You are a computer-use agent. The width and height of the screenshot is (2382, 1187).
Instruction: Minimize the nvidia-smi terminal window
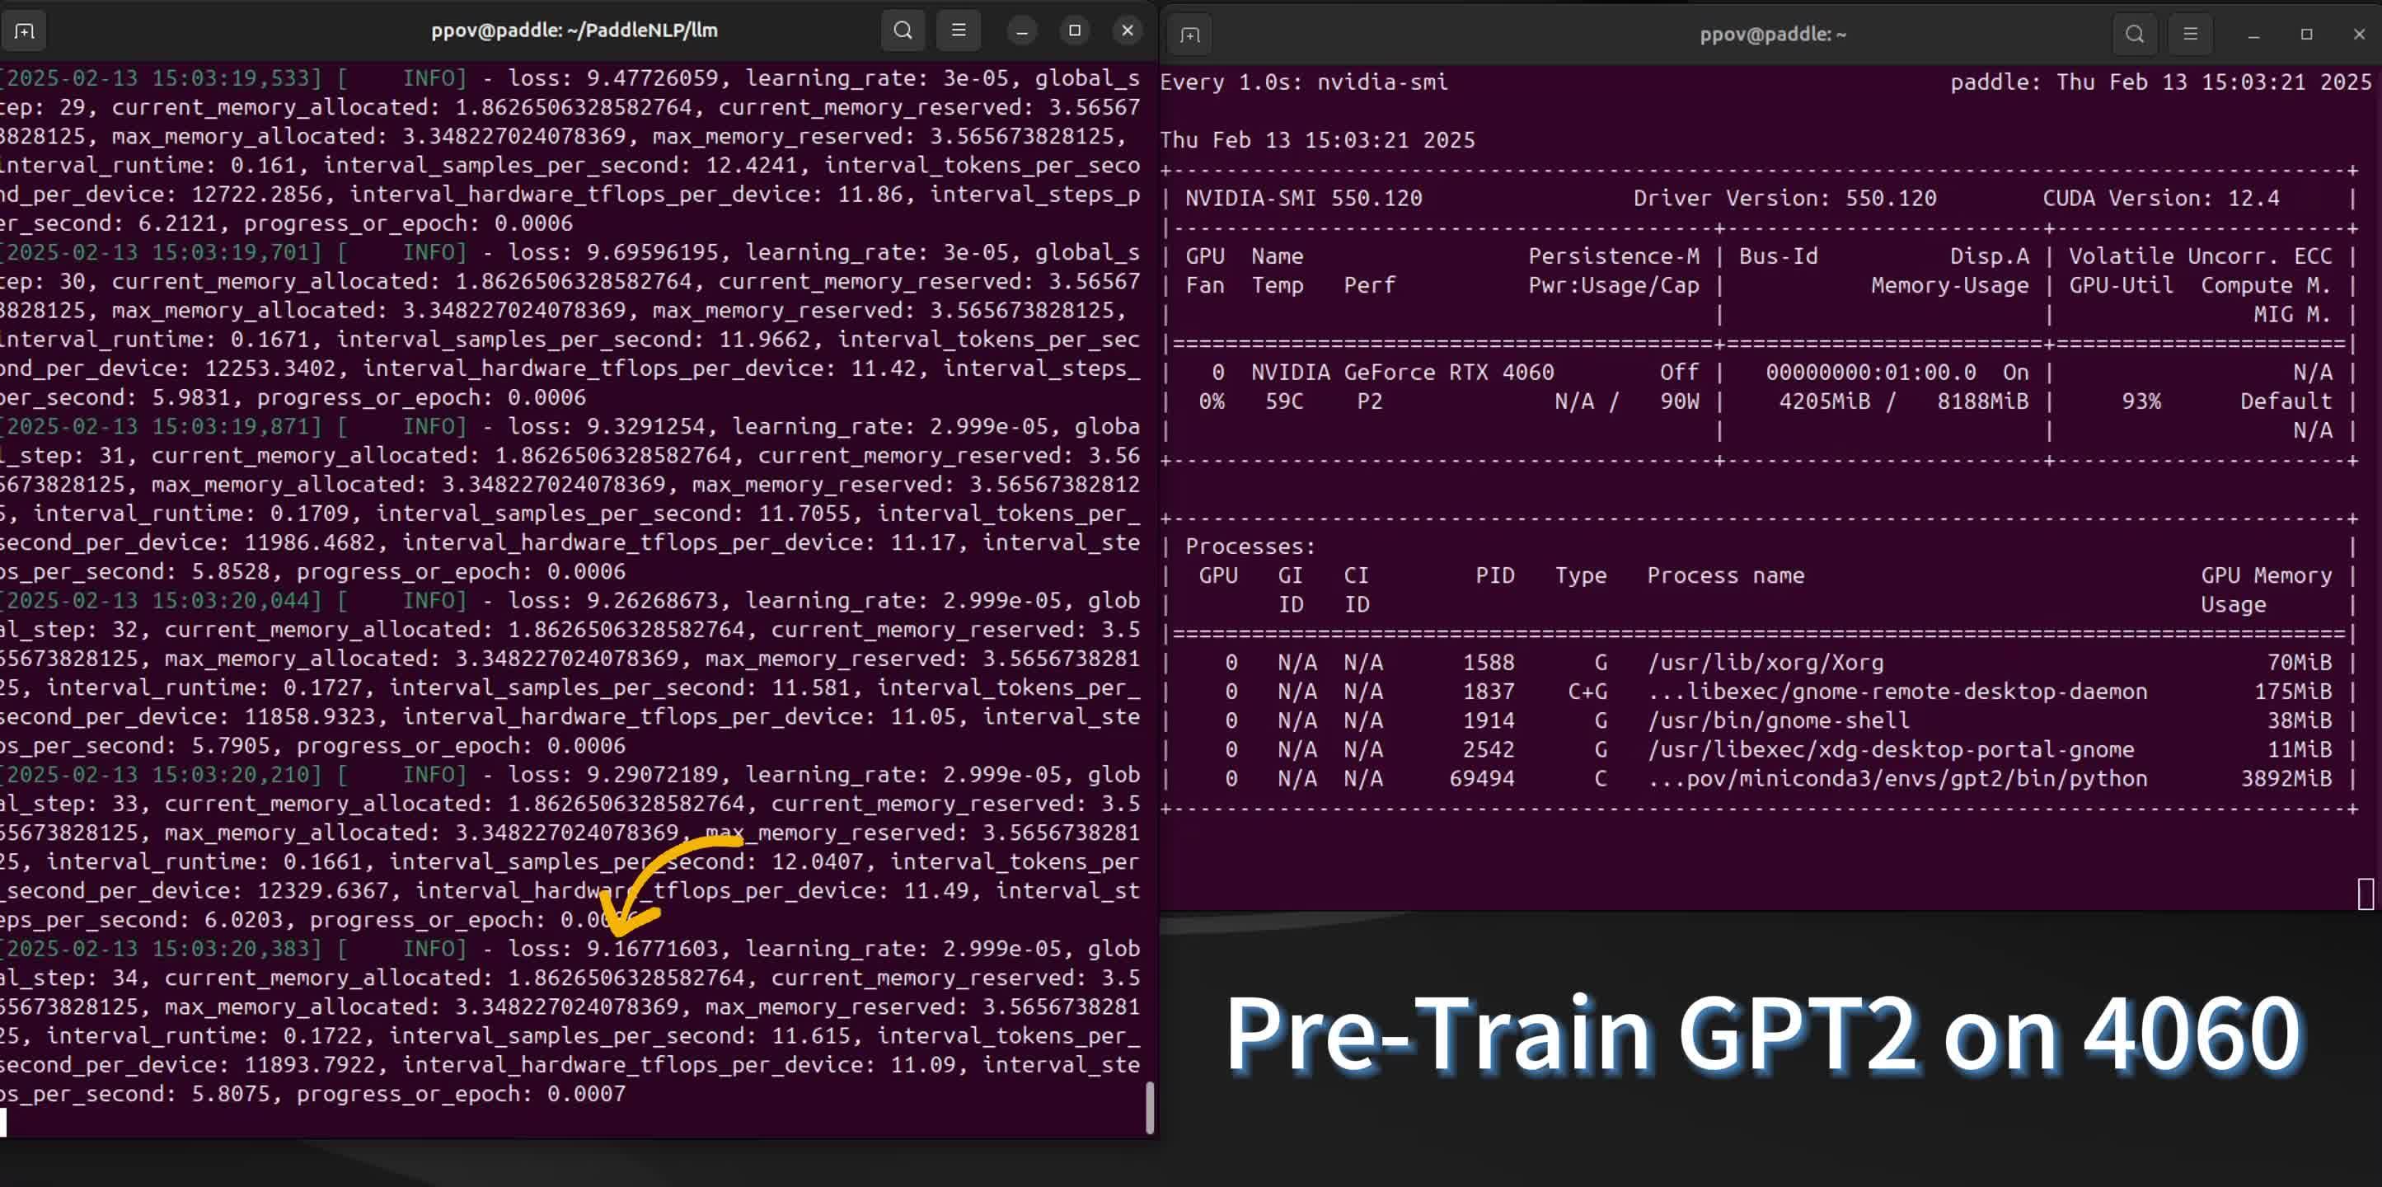2253,34
